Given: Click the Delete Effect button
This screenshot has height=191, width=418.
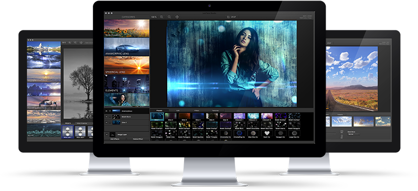Looking at the screenshot, I should [138, 139].
